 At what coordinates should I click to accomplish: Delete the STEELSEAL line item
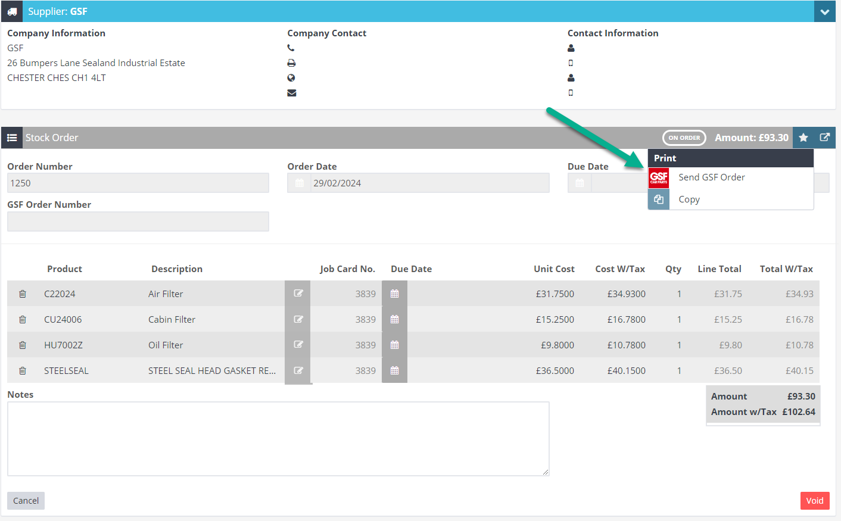pyautogui.click(x=23, y=370)
